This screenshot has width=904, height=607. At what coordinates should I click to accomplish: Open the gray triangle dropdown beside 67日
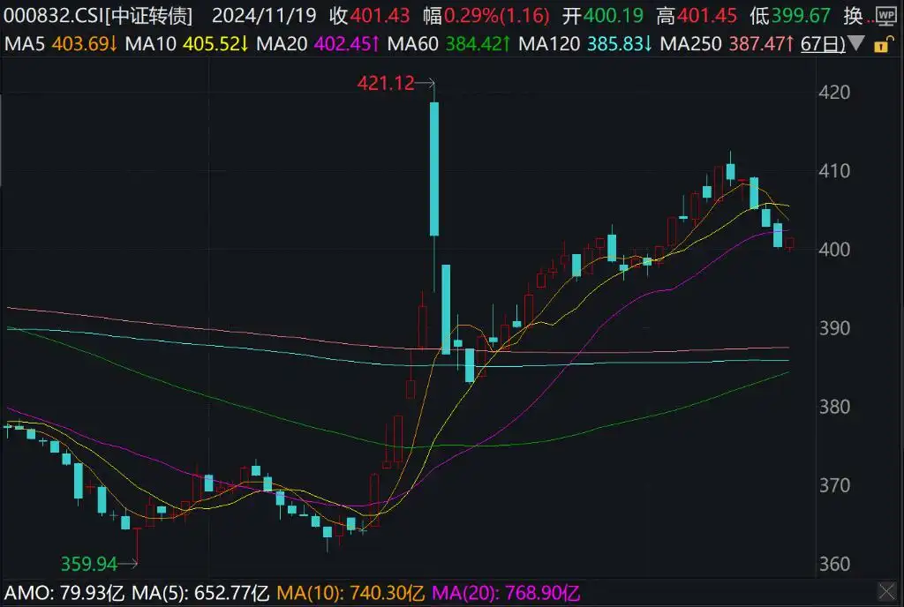(x=856, y=43)
